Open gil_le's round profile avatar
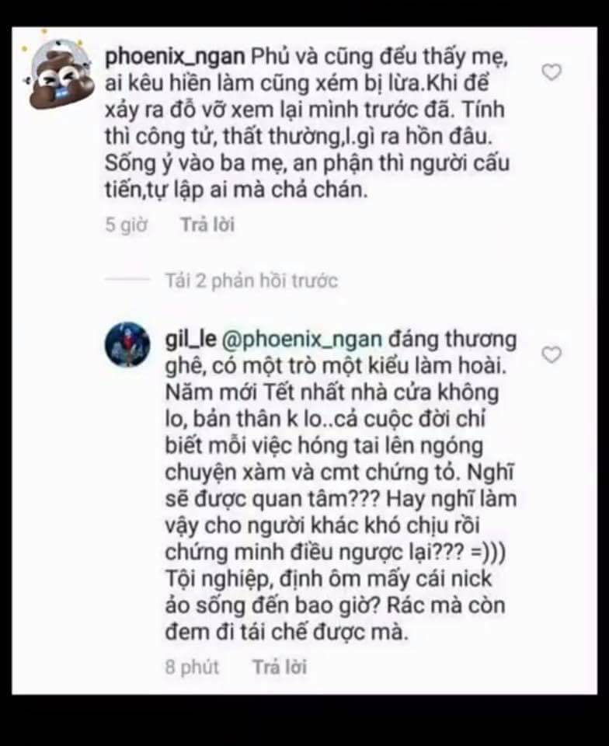Image resolution: width=609 pixels, height=746 pixels. click(127, 344)
